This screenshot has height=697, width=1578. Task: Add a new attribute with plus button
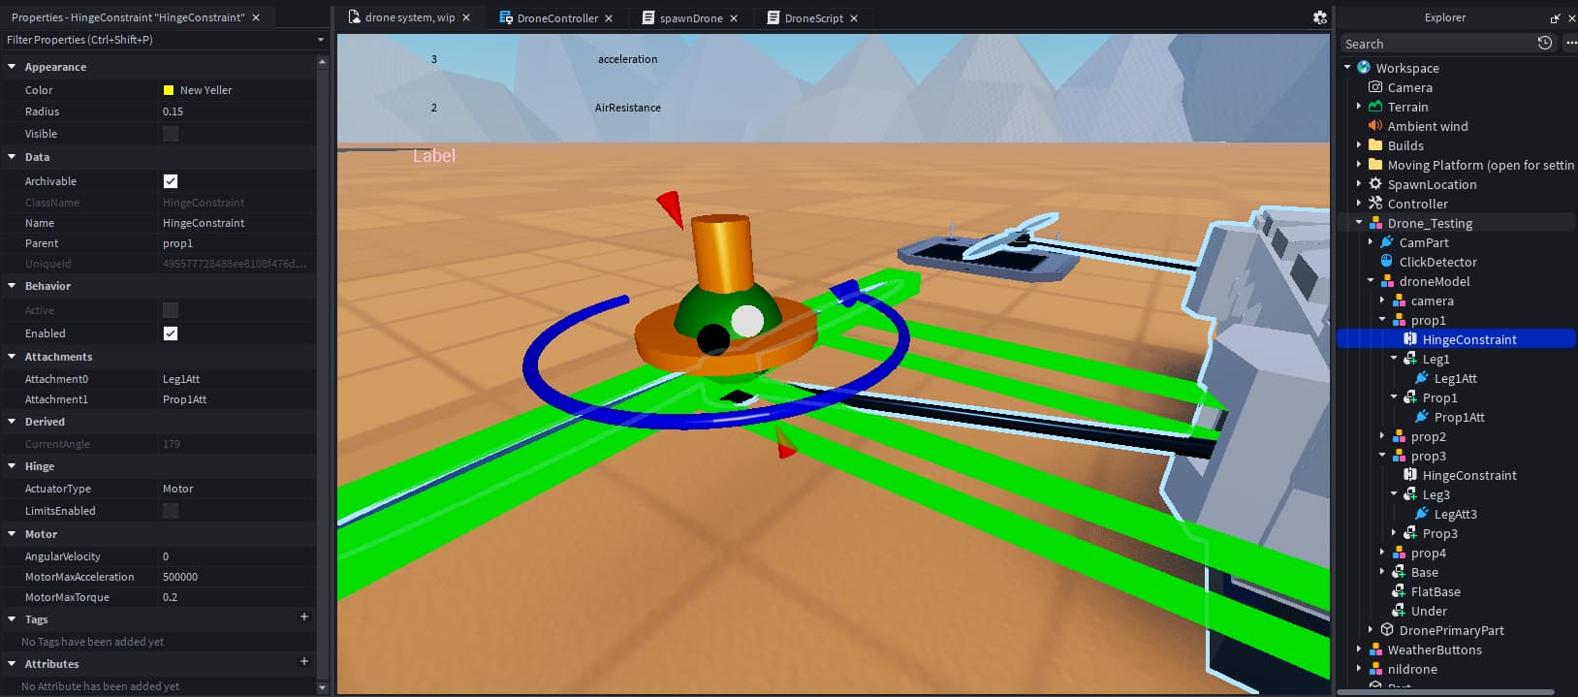tap(304, 661)
